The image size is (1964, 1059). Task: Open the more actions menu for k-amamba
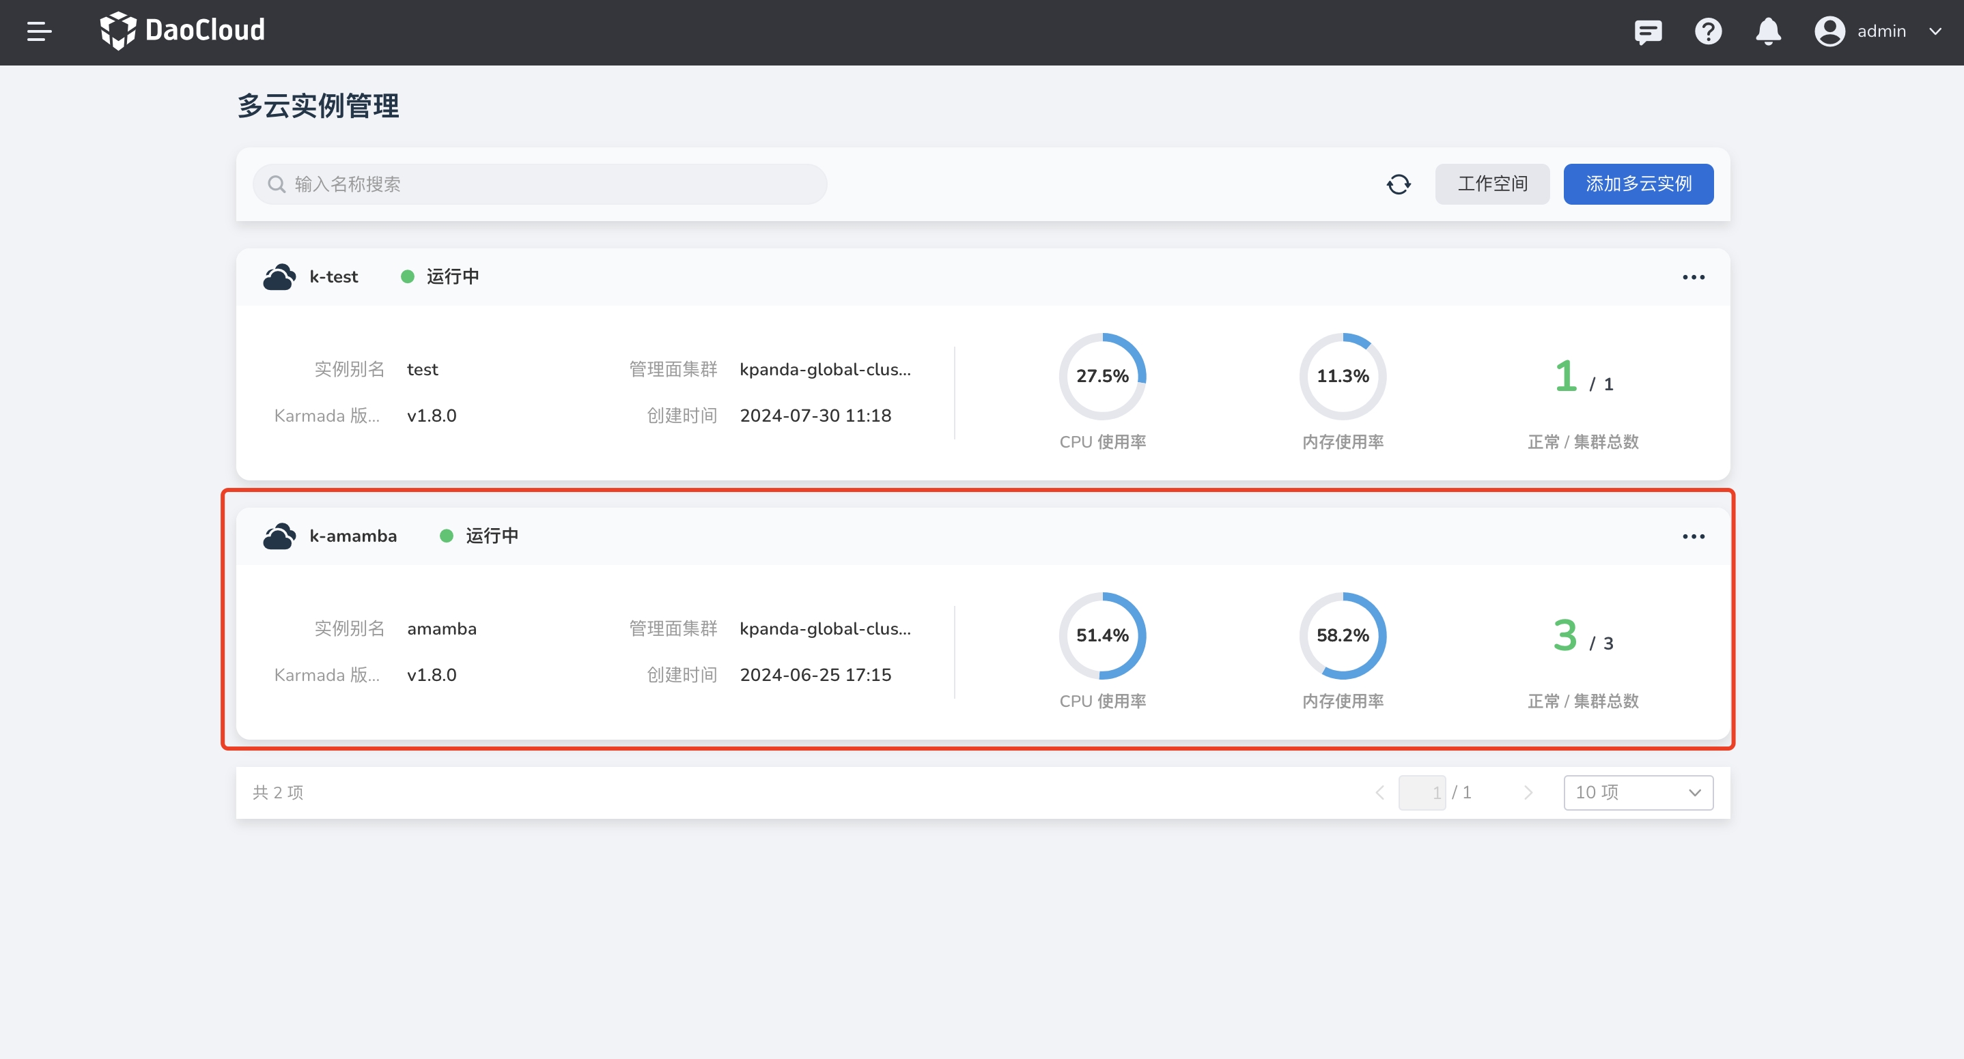pyautogui.click(x=1694, y=536)
